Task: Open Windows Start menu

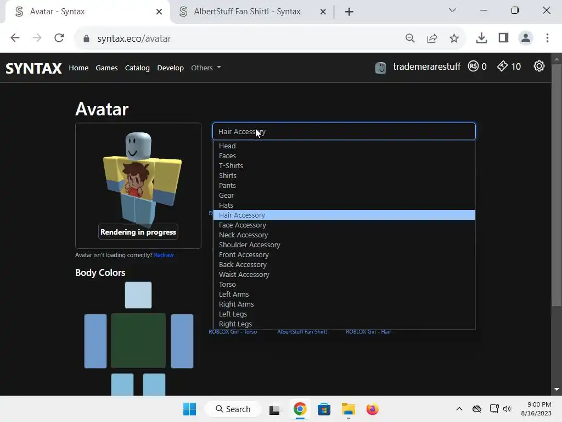Action: [189, 409]
